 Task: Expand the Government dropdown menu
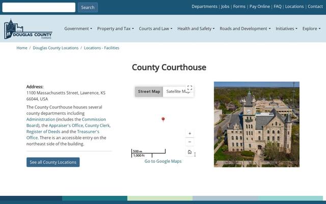tap(78, 29)
